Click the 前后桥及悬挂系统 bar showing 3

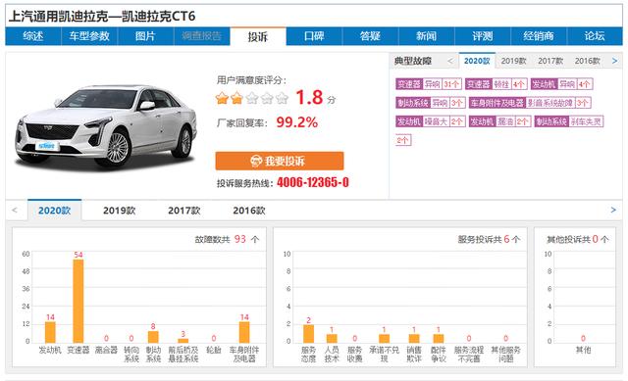(183, 341)
